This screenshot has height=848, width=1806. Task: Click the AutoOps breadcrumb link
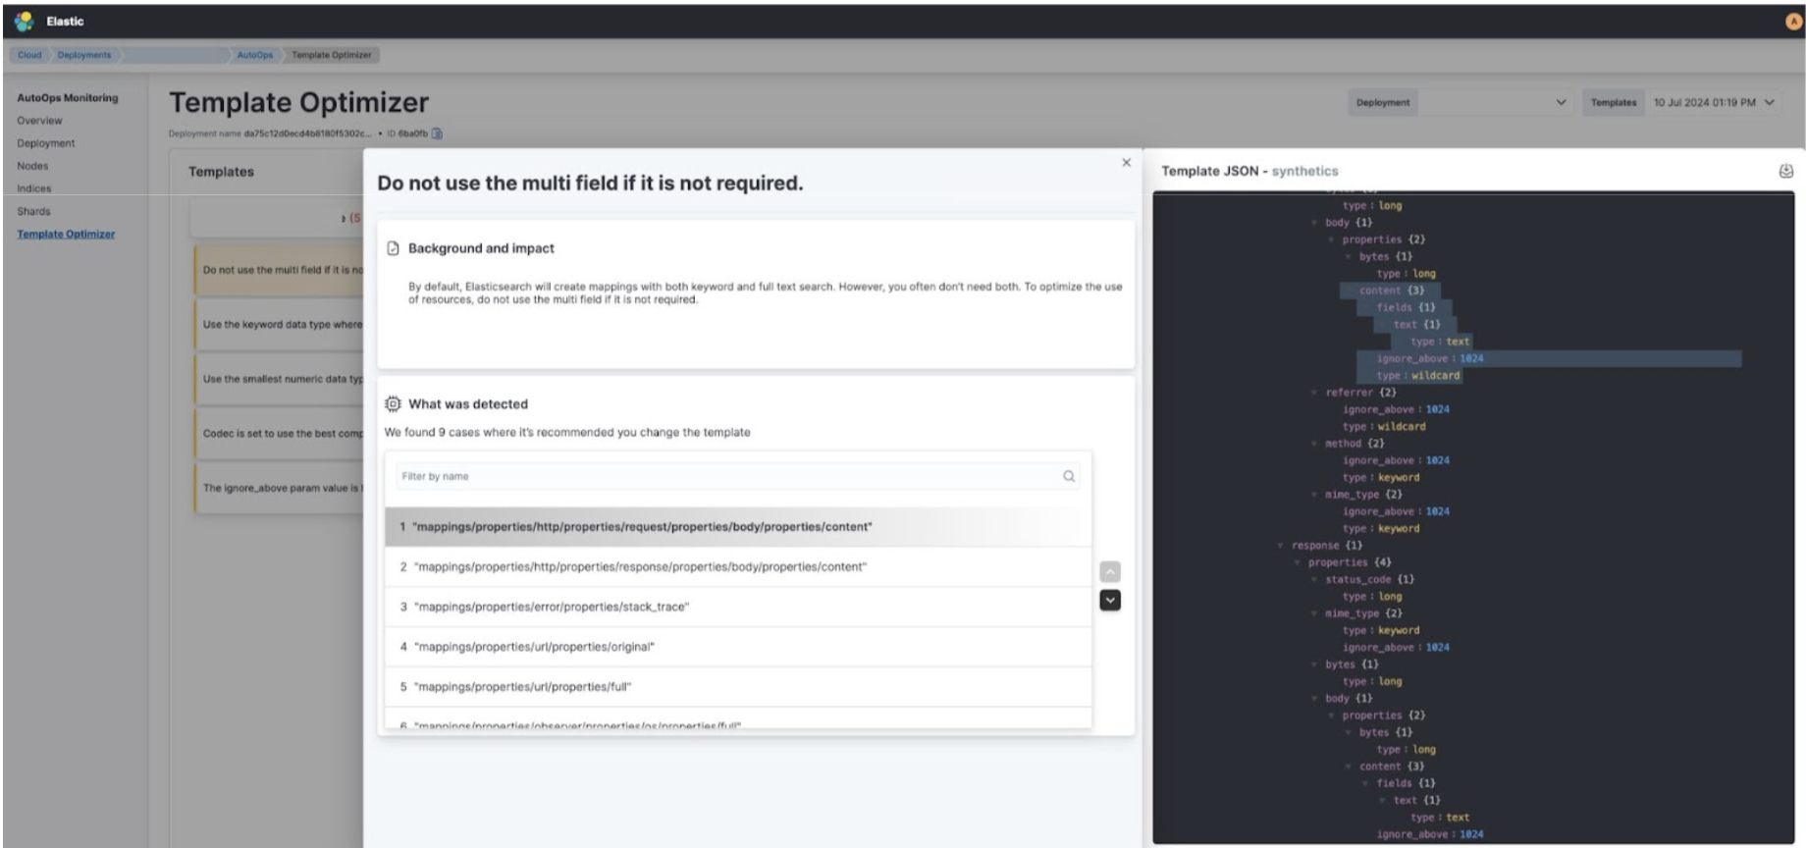point(254,55)
